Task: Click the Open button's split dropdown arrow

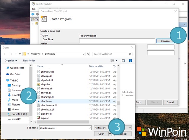Action: (x=110, y=134)
